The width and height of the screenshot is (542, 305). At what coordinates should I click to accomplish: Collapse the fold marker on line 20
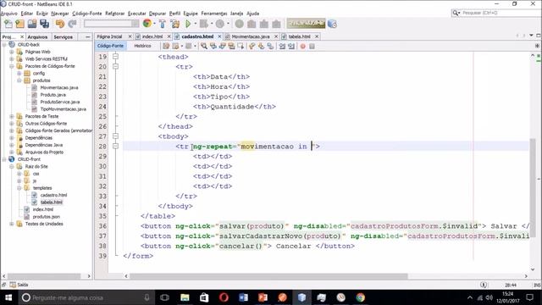[x=115, y=66]
